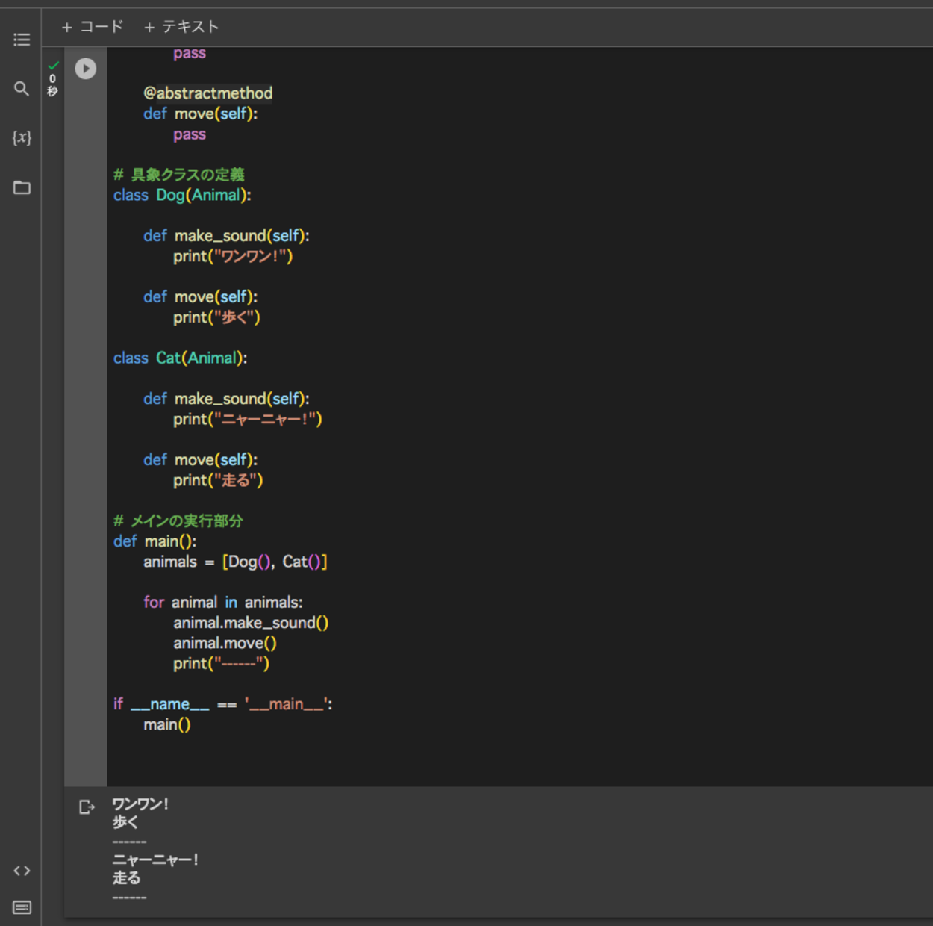Click the output actions icon beside results
The height and width of the screenshot is (926, 933).
[x=87, y=807]
